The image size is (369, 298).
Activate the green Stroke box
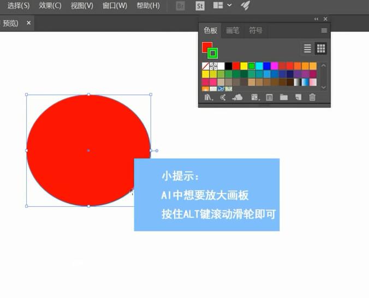[213, 53]
